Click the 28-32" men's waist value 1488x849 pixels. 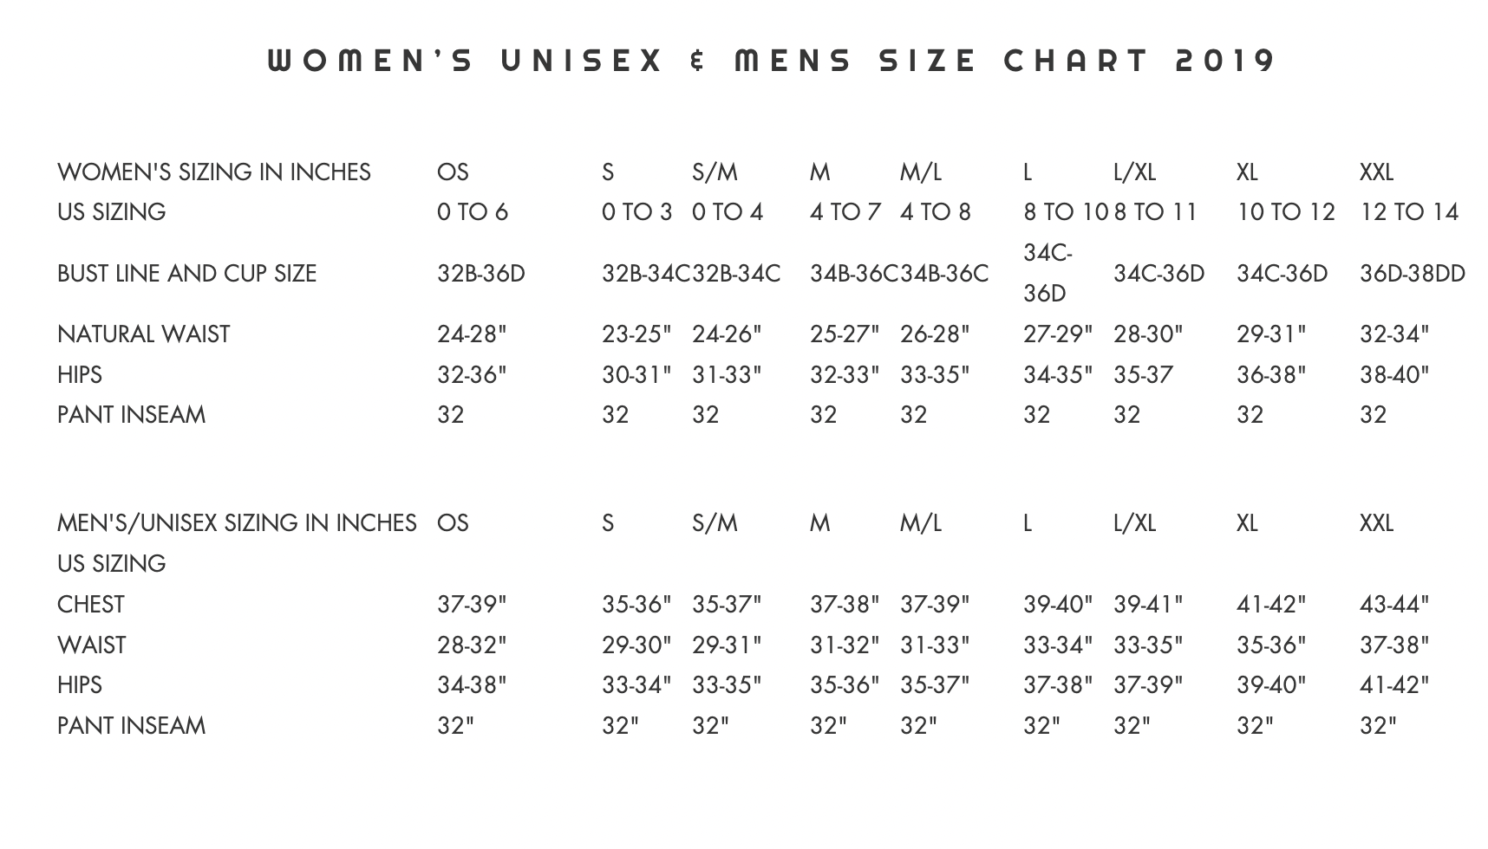pos(472,645)
